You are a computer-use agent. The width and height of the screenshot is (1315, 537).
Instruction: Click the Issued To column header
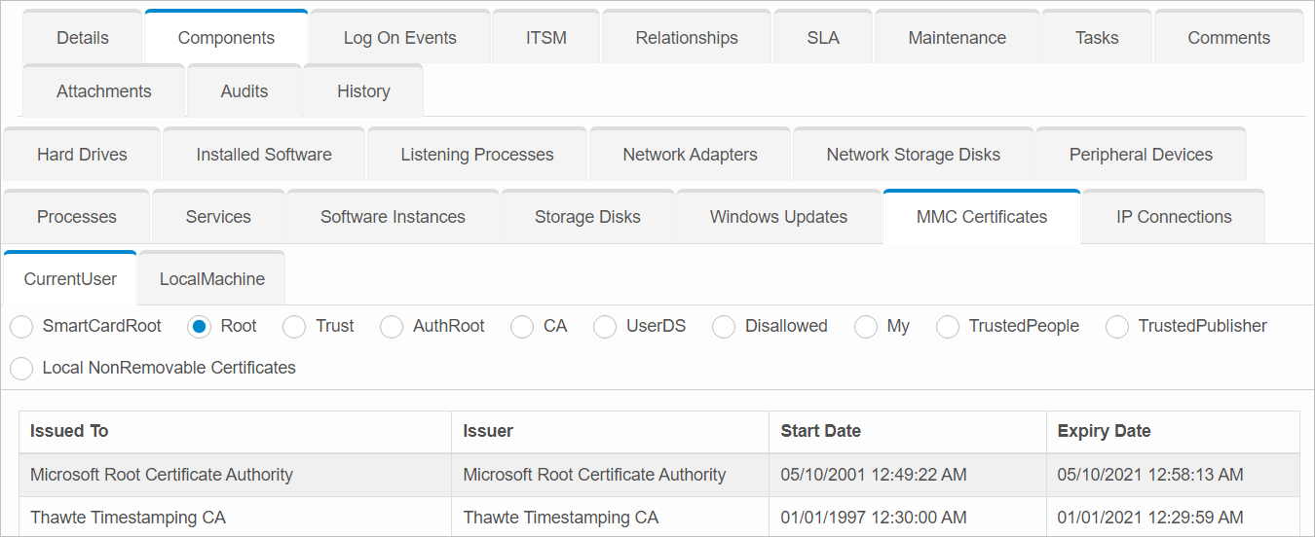(x=69, y=431)
